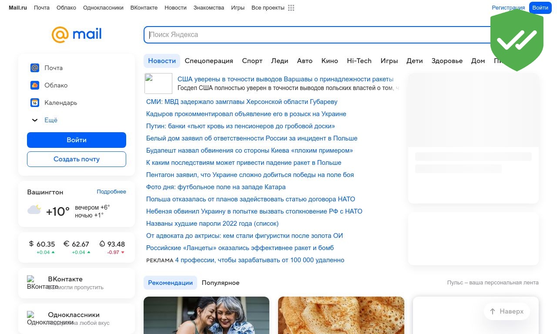Click the Вашингтон weather location title
The image size is (557, 334).
coord(45,192)
